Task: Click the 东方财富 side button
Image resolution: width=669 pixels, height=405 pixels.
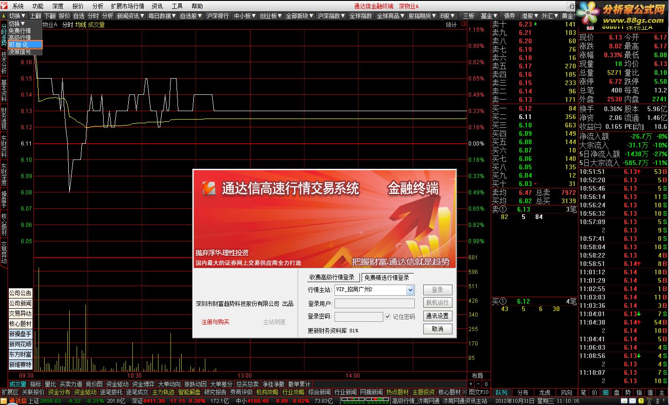Action: click(x=20, y=354)
